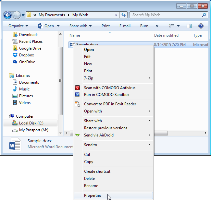Expand Share with in the context menu
The image size is (211, 200).
[x=113, y=121]
